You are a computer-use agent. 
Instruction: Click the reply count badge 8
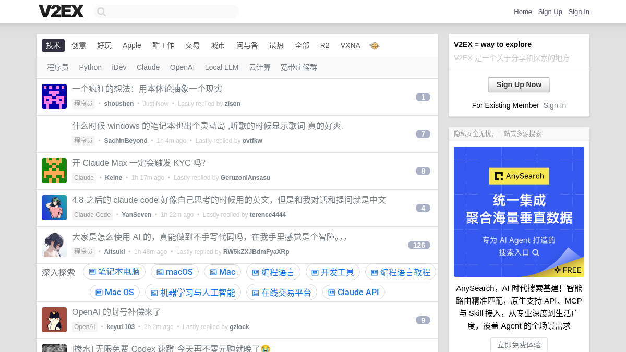(423, 171)
